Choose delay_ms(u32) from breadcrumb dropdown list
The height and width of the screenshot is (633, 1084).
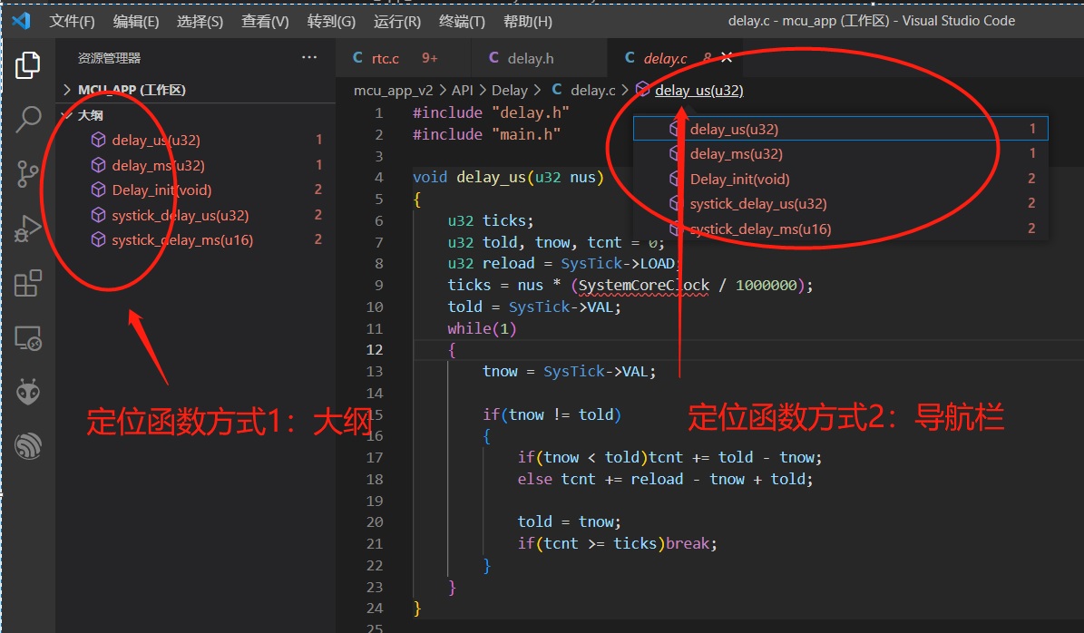(736, 154)
